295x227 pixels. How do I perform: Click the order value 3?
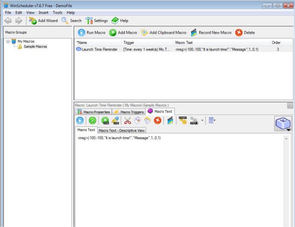click(278, 50)
